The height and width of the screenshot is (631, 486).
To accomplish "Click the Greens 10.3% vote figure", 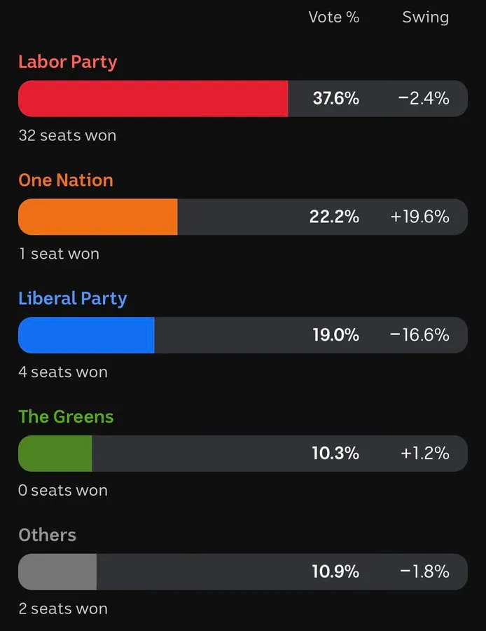I will click(335, 454).
